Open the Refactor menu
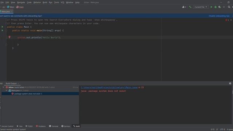This screenshot has width=233, height=131. 37,3
